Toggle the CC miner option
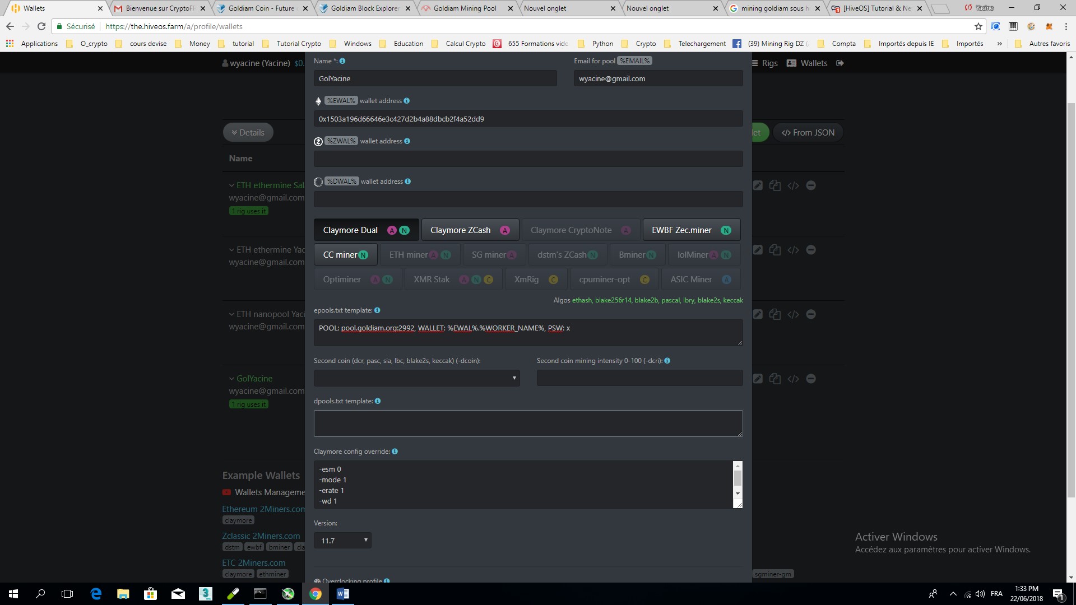The image size is (1076, 605). (345, 255)
